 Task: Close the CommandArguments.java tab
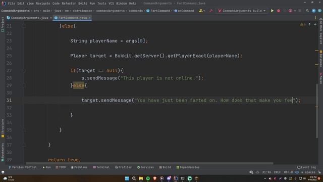point(51,18)
